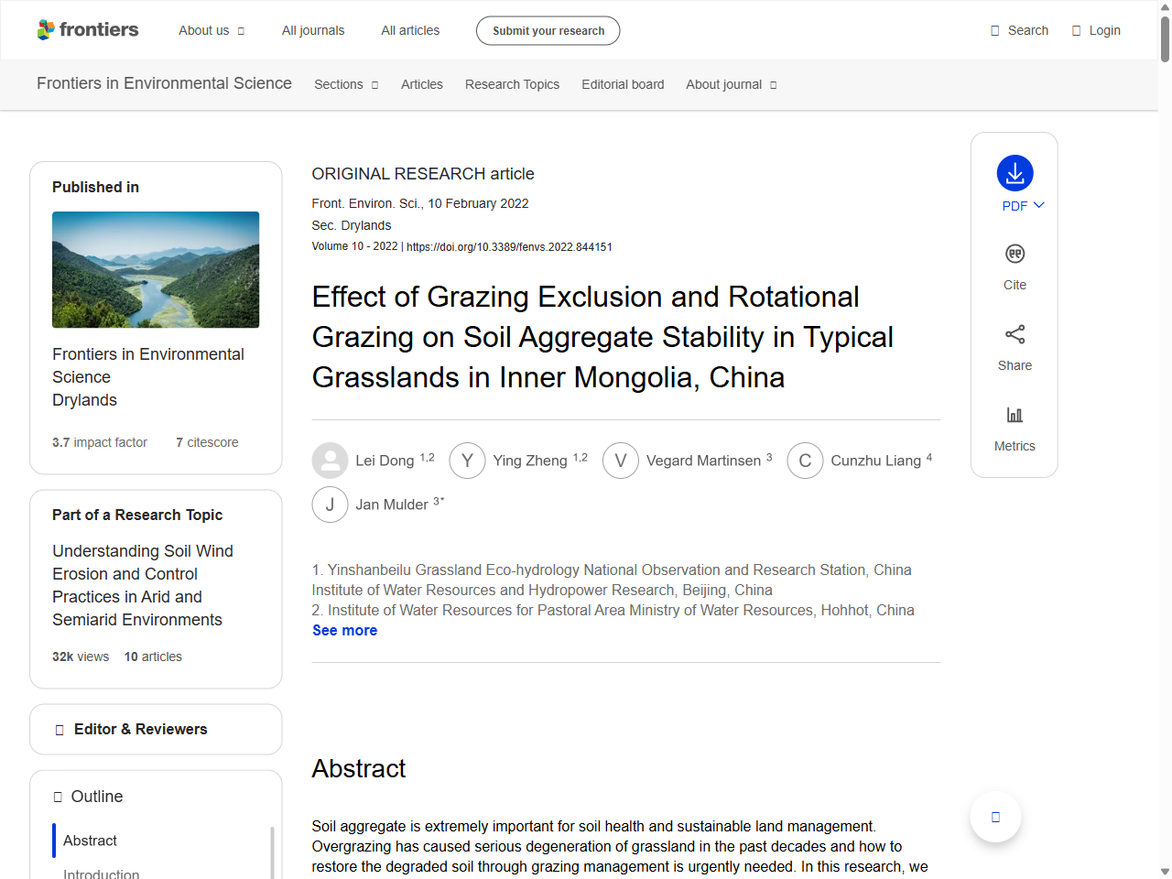Select All journals in the navigation
The width and height of the screenshot is (1172, 879).
click(x=312, y=30)
